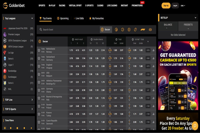Select the rugby ball sport filter icon
This screenshot has height=133, width=200.
135,29
